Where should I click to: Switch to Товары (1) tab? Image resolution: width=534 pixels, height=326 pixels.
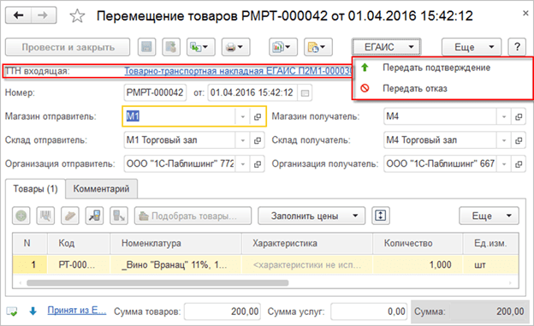tap(35, 189)
